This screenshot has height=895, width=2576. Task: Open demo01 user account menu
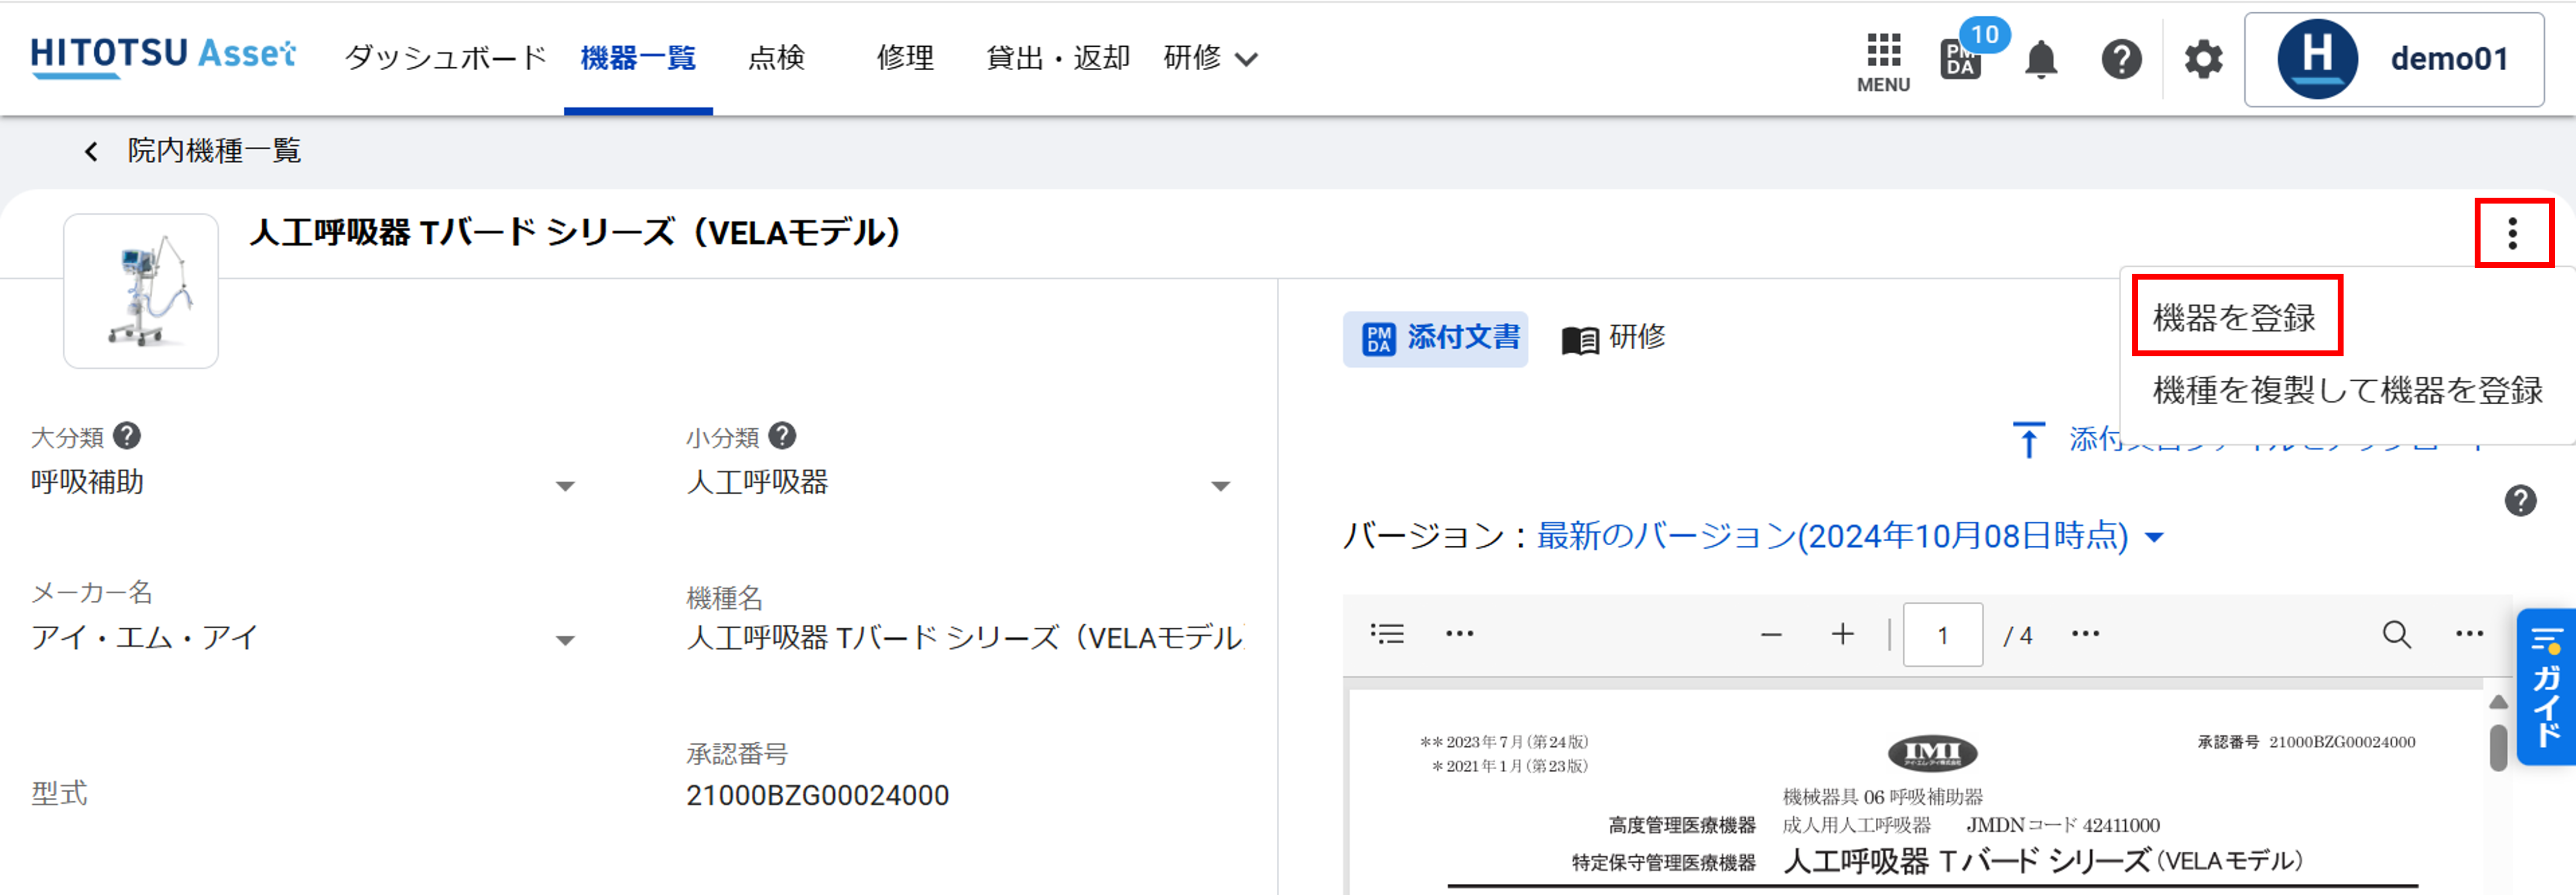[2393, 59]
